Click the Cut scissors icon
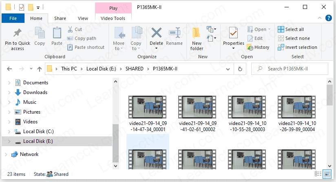336x182 pixels. 70,29
